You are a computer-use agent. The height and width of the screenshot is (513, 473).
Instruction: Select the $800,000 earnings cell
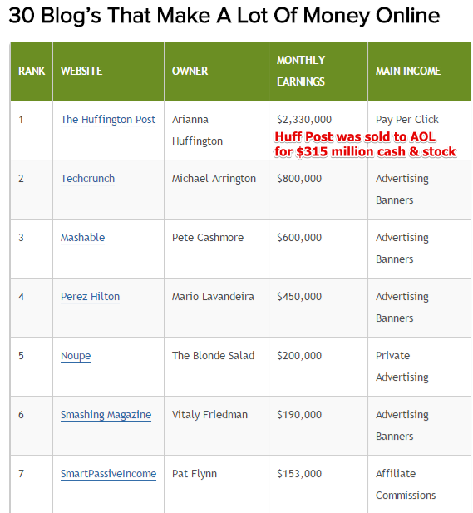318,190
